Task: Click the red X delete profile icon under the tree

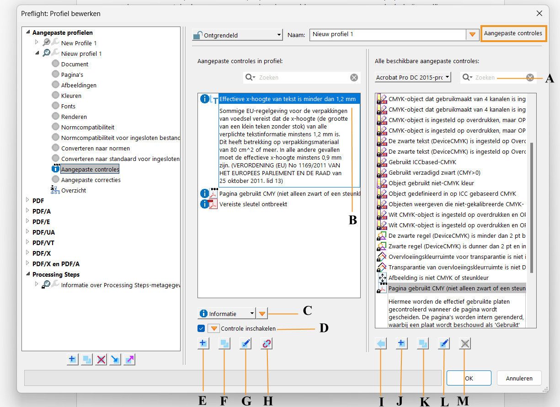Action: (100, 359)
